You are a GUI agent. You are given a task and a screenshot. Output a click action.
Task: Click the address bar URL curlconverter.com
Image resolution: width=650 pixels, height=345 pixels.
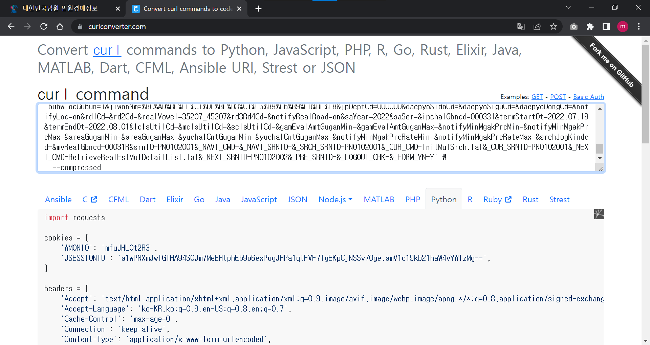117,27
